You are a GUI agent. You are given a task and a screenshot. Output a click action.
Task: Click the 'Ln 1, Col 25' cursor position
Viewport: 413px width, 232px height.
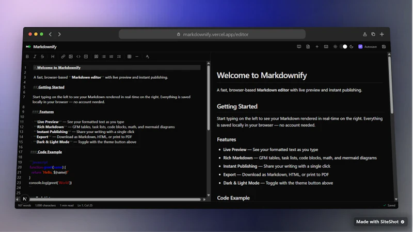tap(85, 205)
